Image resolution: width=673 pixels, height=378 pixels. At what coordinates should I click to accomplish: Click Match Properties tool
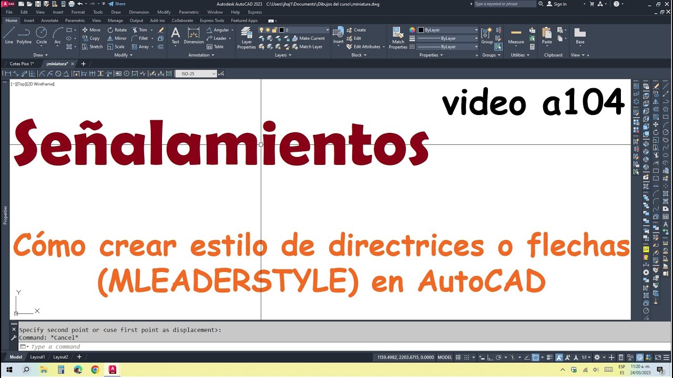(398, 38)
